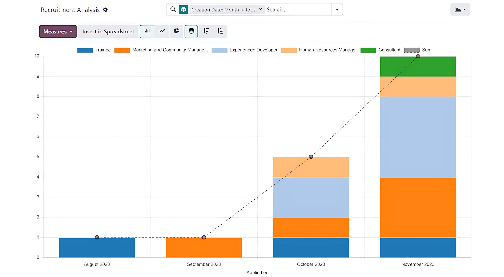The height and width of the screenshot is (277, 504).
Task: Click the search magnifier icon
Action: (x=173, y=9)
